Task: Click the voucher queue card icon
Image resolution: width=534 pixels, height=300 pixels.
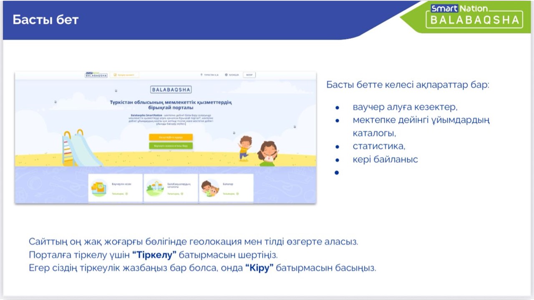Action: pos(99,188)
